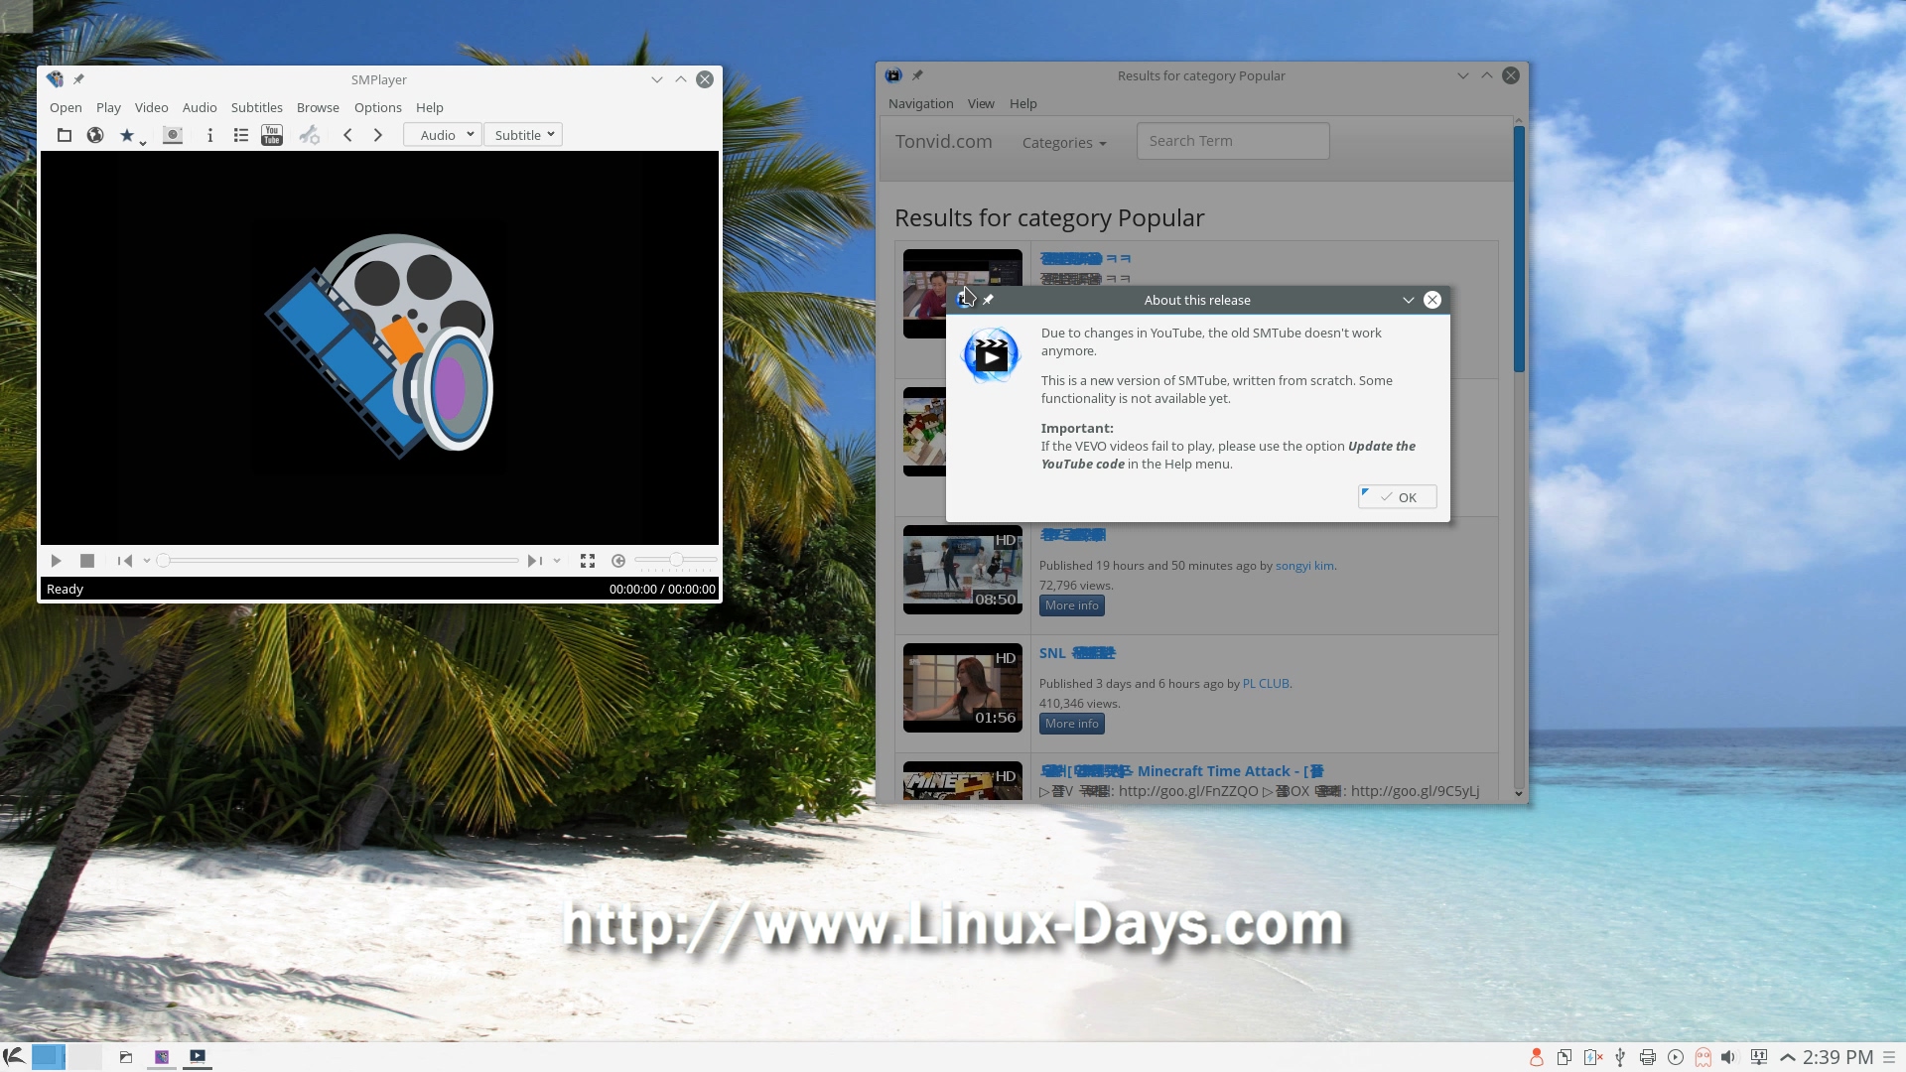The image size is (1906, 1072).
Task: Open the Play menu
Action: [108, 107]
